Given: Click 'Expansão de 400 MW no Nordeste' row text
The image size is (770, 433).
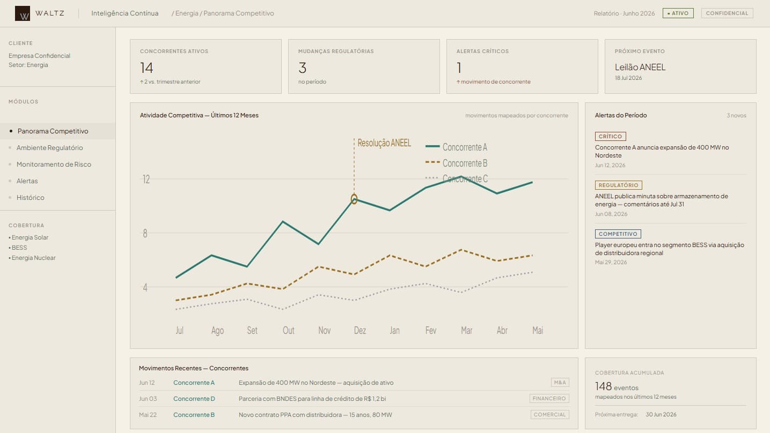Looking at the screenshot, I should point(316,383).
